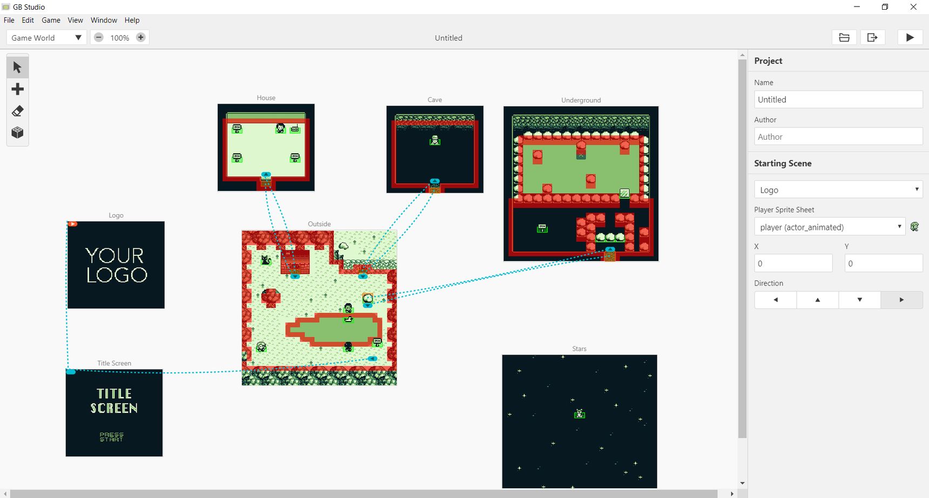
Task: Run the game with Play button
Action: tap(910, 37)
